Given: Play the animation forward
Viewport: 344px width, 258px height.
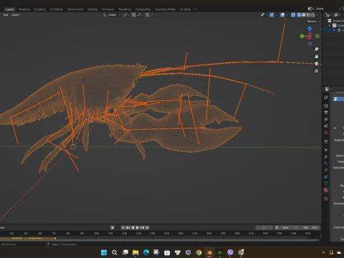Looking at the screenshot, I should (138, 228).
